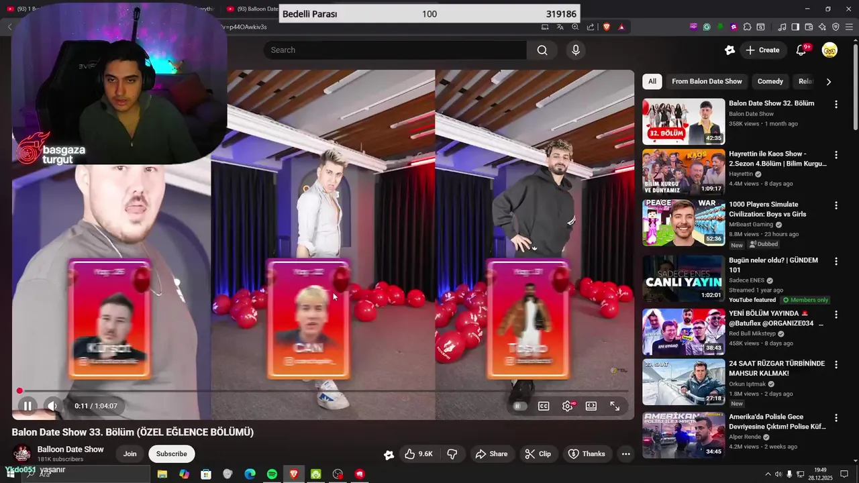Open options for YENİ BÖLÜM YAYINDA video
This screenshot has height=483, width=859.
pyautogui.click(x=836, y=315)
